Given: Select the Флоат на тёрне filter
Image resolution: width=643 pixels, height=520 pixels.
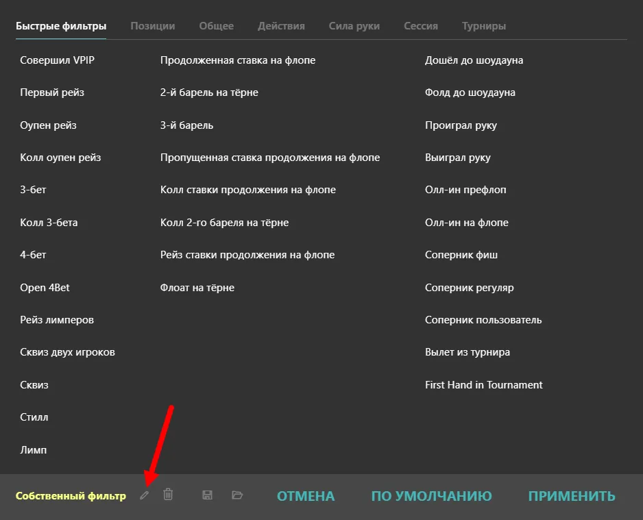Looking at the screenshot, I should click(197, 288).
